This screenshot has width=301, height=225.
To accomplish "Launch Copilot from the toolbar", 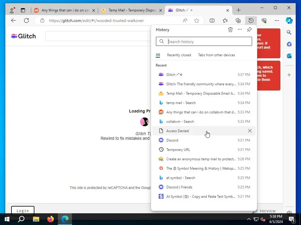I will pyautogui.click(x=289, y=21).
